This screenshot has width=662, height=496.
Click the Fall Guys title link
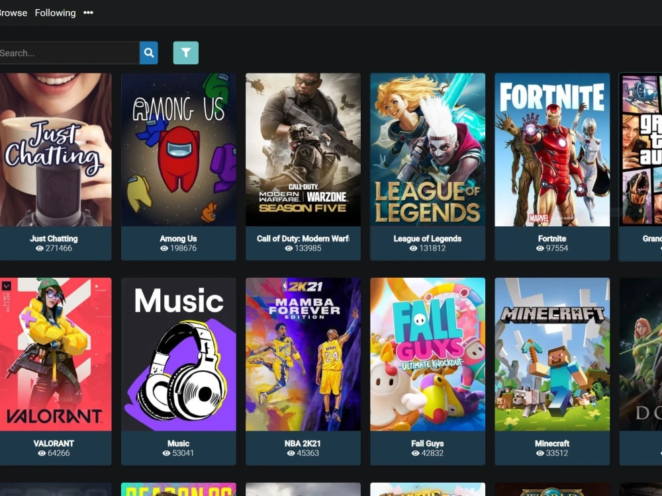tap(427, 443)
